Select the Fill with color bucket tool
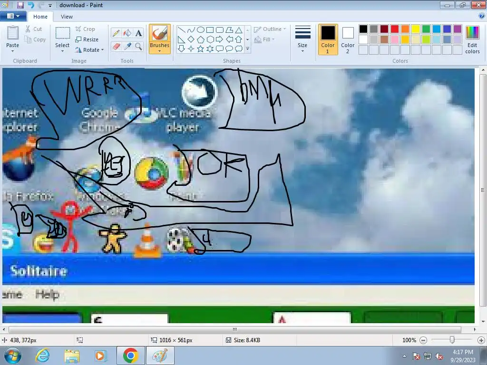This screenshot has width=487, height=365. tap(127, 33)
